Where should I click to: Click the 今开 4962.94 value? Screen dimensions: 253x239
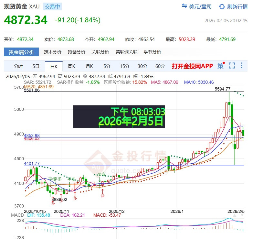tap(106, 39)
